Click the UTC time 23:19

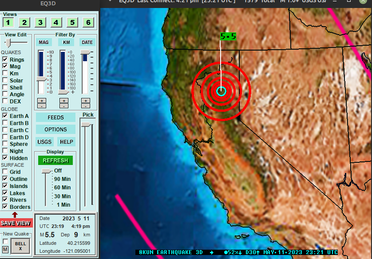pyautogui.click(x=58, y=226)
